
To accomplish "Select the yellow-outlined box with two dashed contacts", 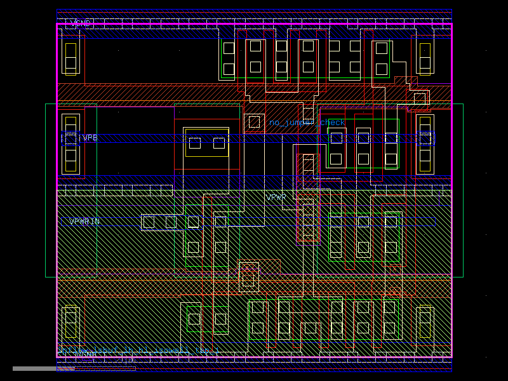I will coord(206,143).
